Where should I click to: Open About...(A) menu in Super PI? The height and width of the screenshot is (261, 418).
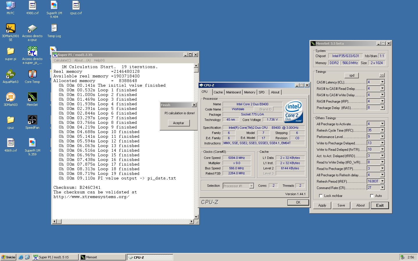(x=82, y=60)
